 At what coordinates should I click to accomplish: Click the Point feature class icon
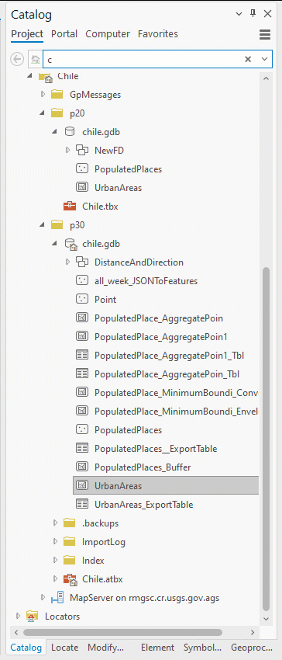click(81, 300)
